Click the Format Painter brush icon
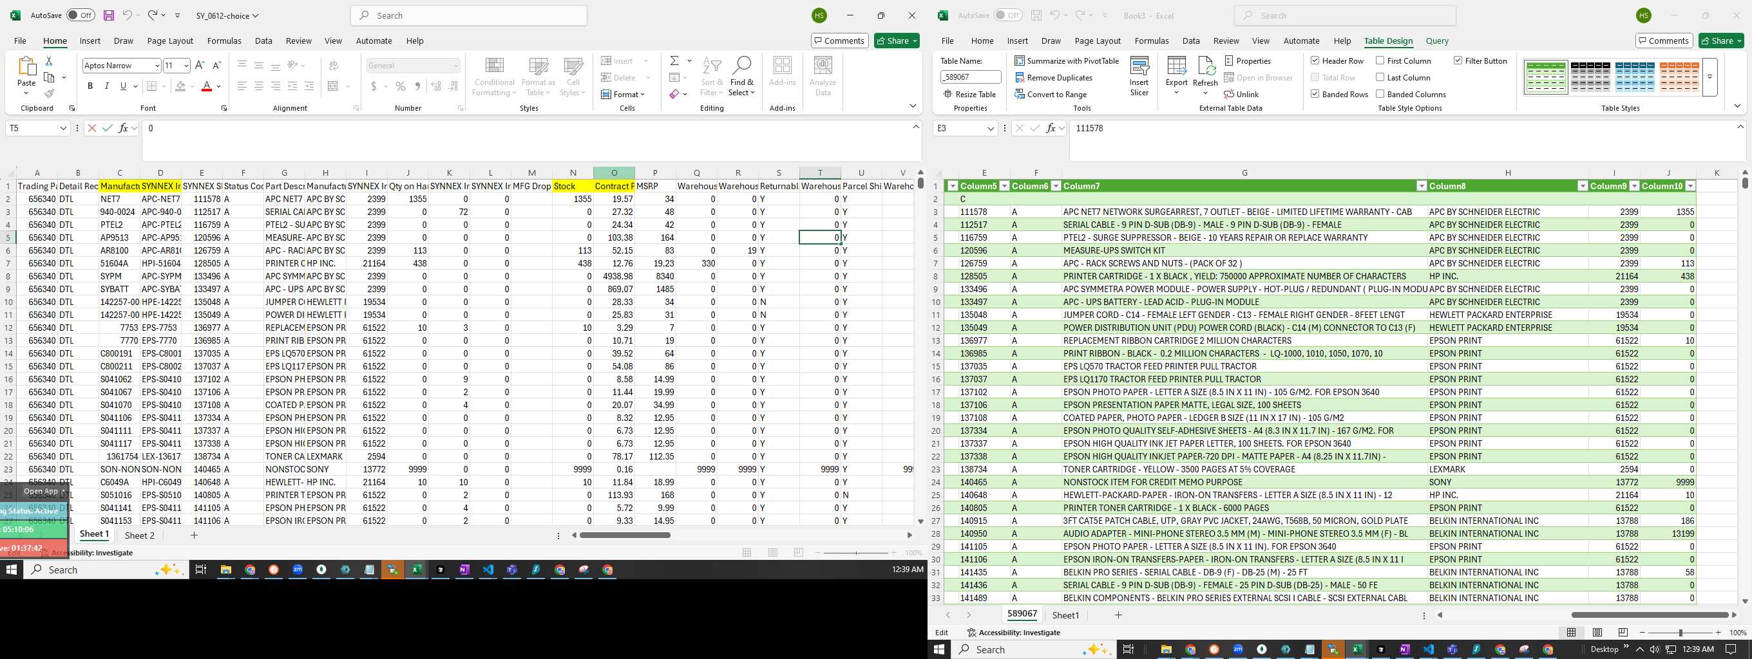 [x=49, y=93]
